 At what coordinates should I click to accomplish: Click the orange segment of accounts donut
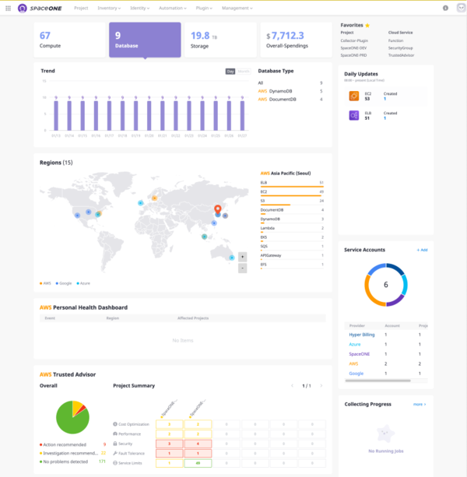coord(370,293)
